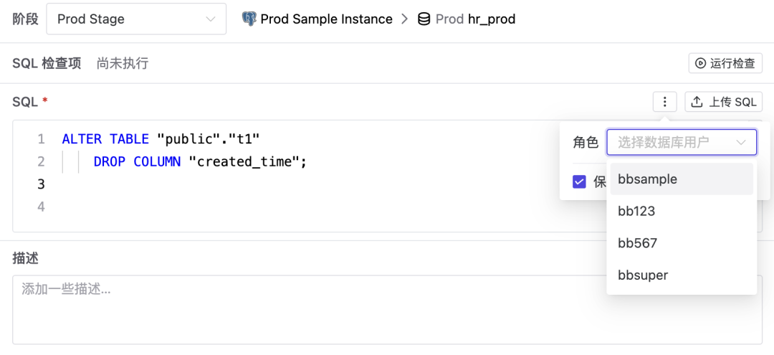Screen dimensions: 774x355
Task: Click the chevron arrow in the role selector
Action: tap(741, 142)
